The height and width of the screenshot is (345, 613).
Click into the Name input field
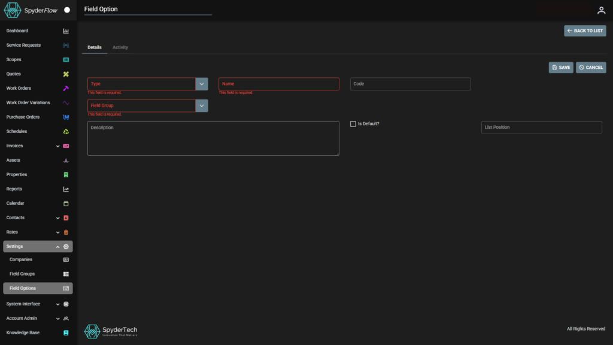coord(278,84)
